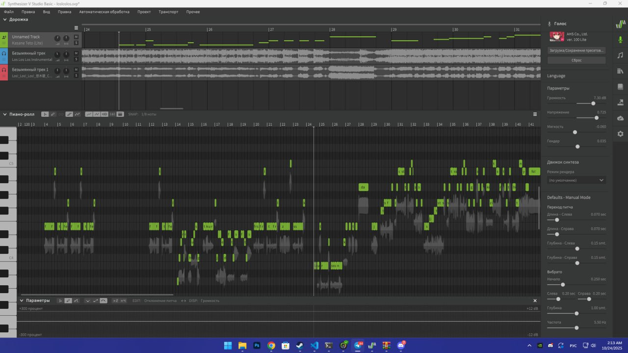Open Visual Studio Code from taskbar
Viewport: 628px width, 353px height.
pos(314,345)
